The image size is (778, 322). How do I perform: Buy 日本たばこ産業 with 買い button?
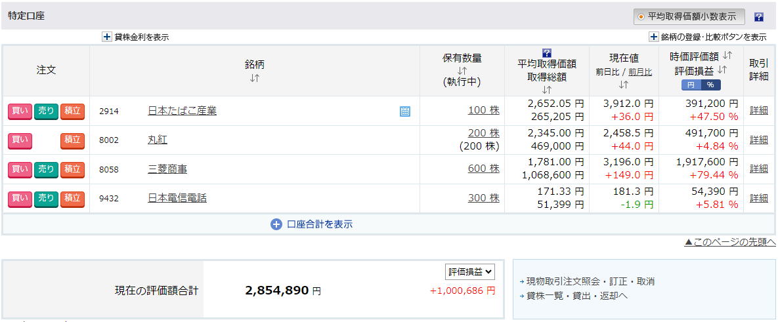coord(20,111)
